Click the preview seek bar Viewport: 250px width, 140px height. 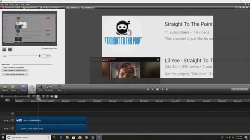coord(157,86)
